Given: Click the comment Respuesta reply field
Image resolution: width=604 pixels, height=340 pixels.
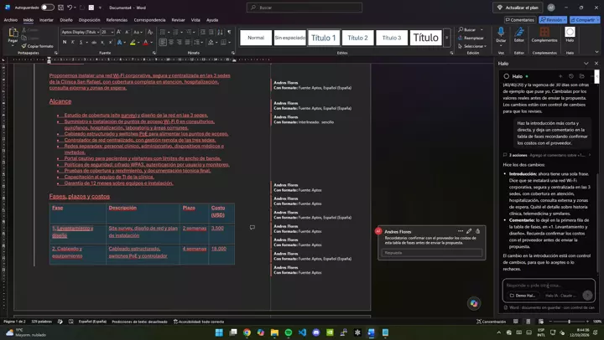Looking at the screenshot, I should (x=431, y=253).
